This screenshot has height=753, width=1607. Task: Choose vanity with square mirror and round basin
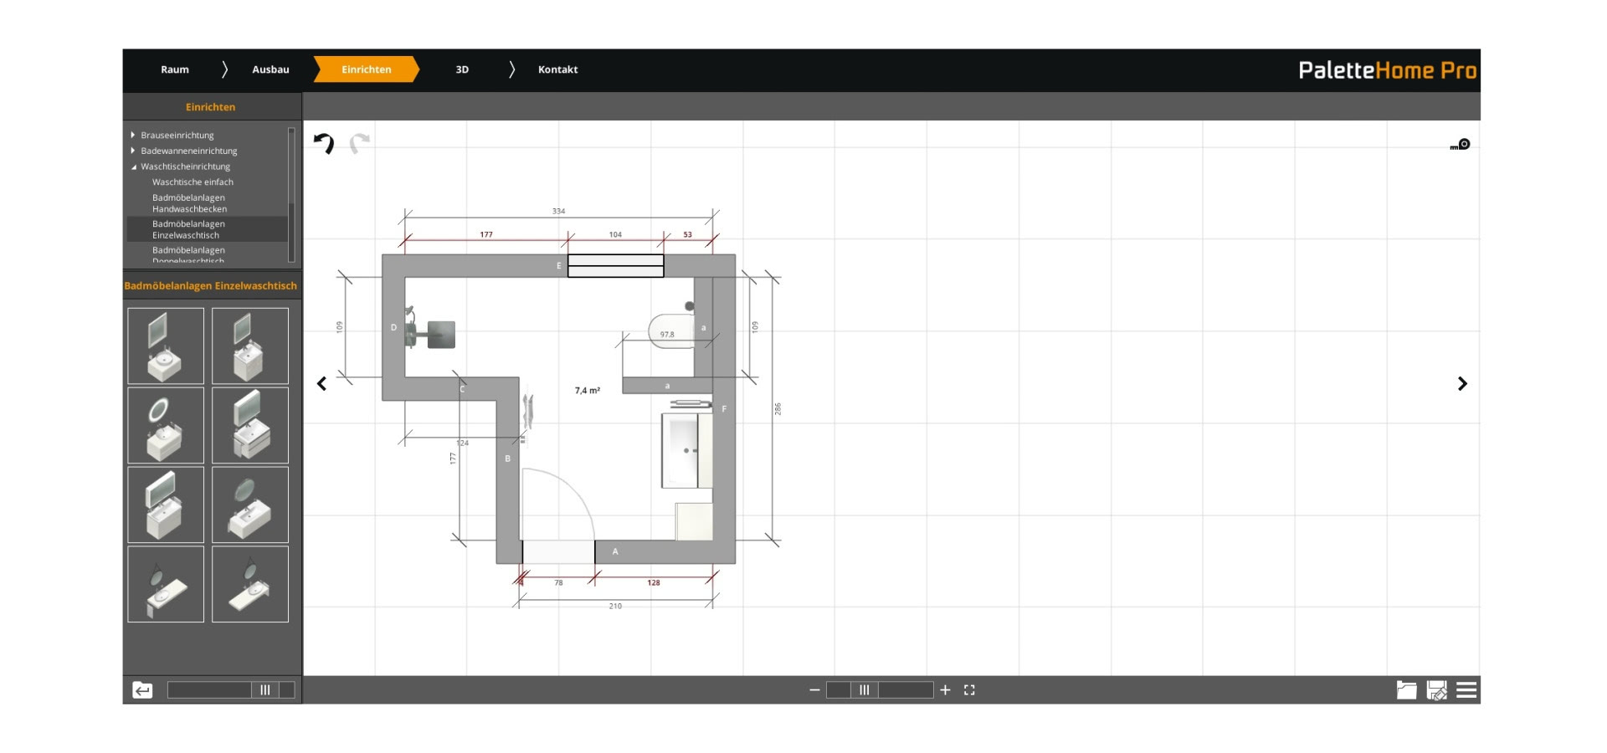pyautogui.click(x=166, y=346)
